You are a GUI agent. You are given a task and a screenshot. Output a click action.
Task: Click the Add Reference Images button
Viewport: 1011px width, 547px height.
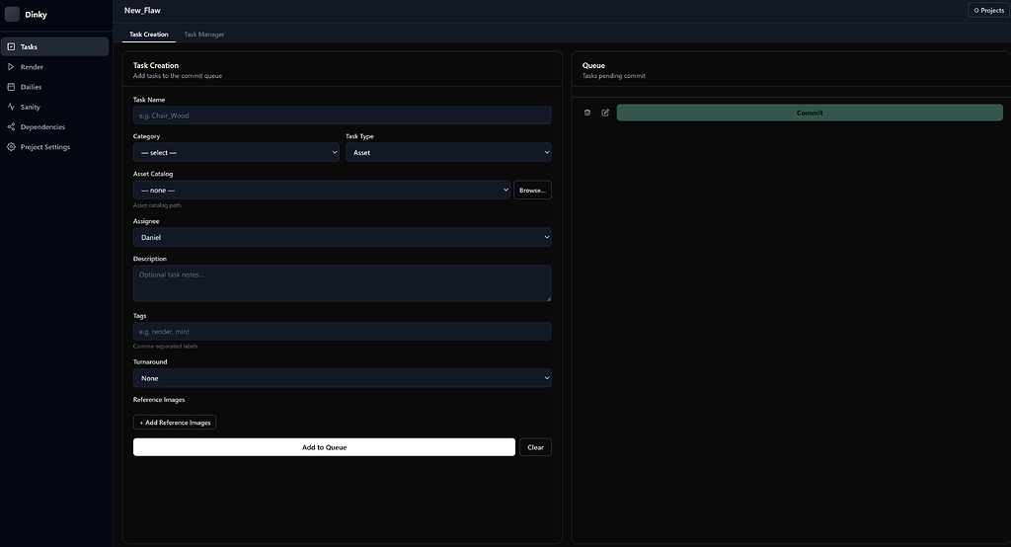pos(175,423)
